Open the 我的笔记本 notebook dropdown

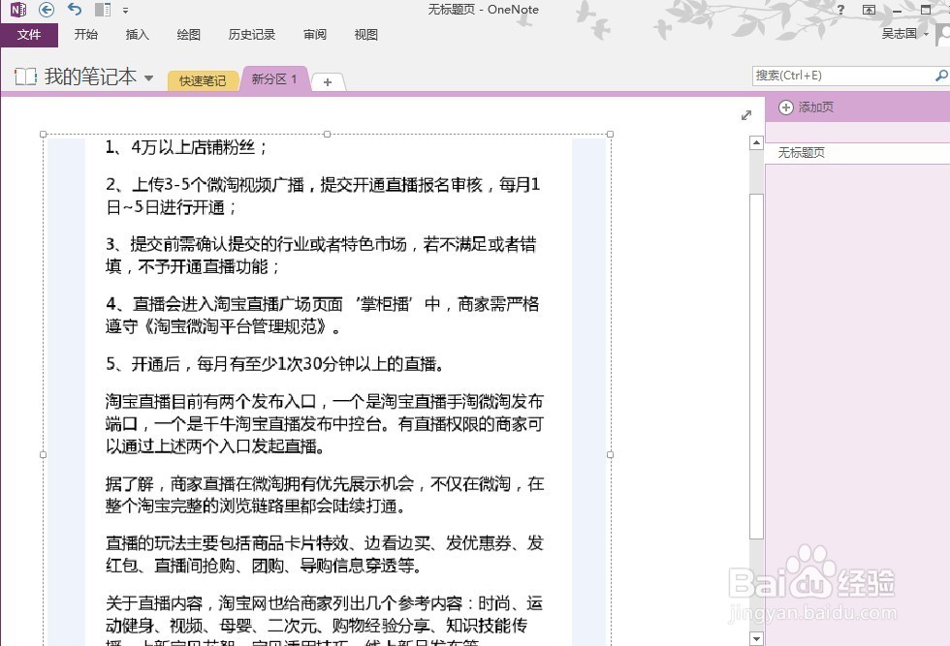click(x=147, y=77)
